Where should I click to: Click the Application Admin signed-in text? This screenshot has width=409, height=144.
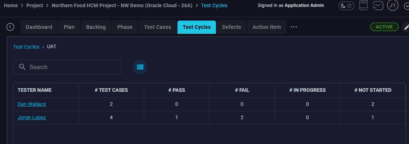304,5
